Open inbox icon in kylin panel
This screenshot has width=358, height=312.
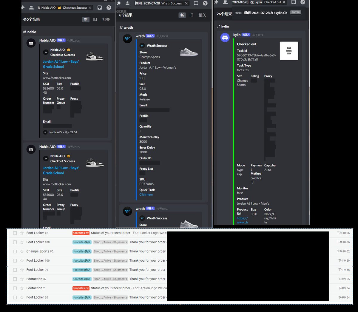point(294,2)
